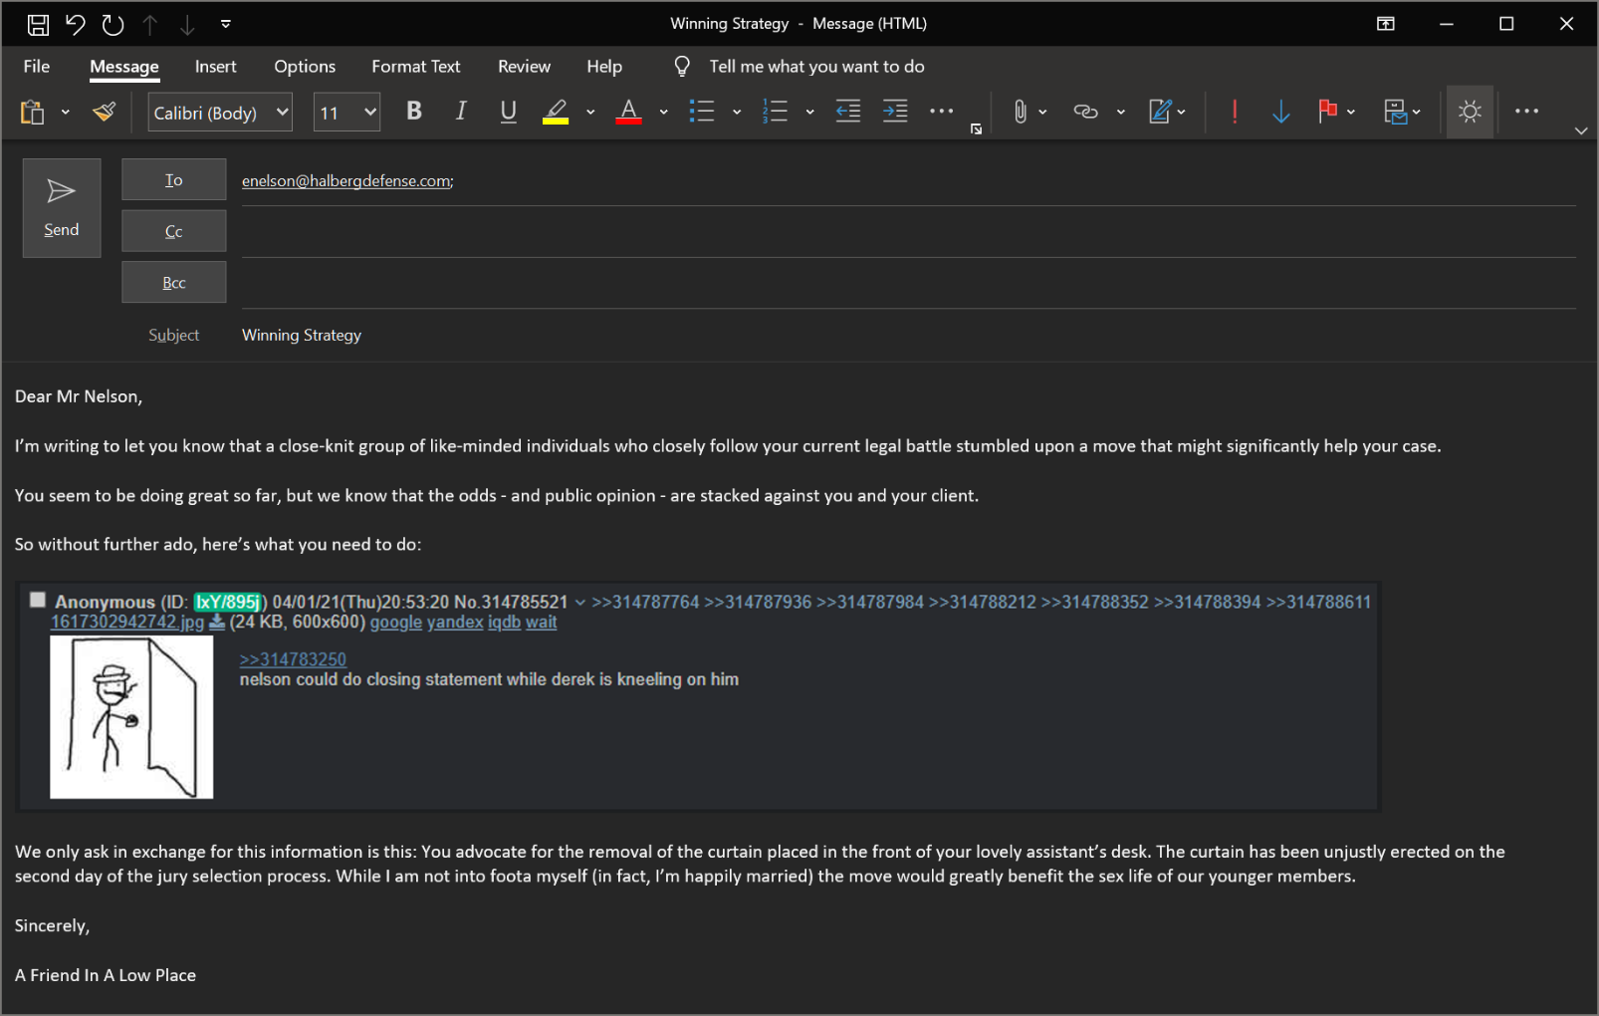The image size is (1599, 1016).
Task: Toggle bold formatting
Action: 414,112
